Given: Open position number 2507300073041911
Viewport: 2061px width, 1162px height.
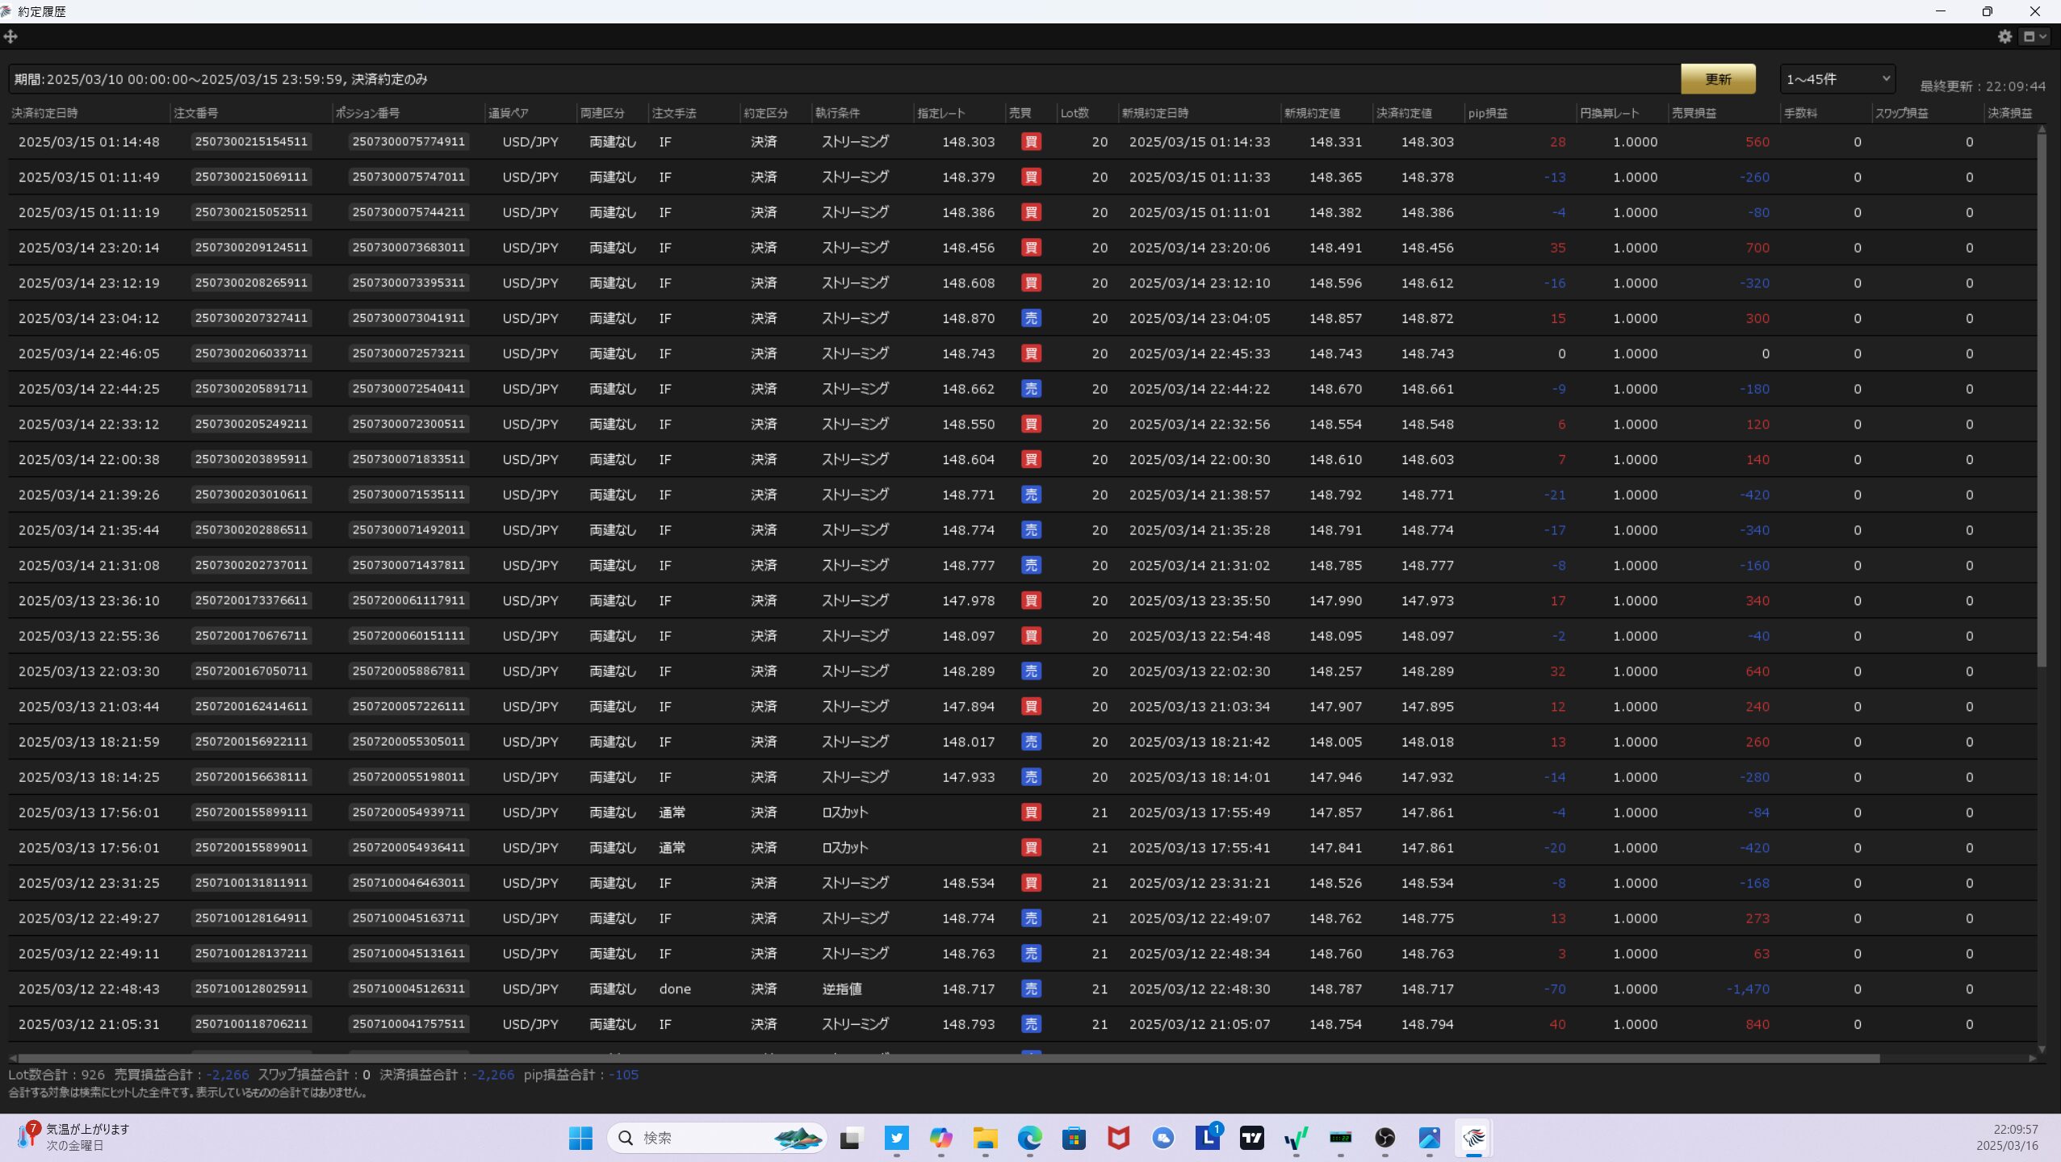Looking at the screenshot, I should (408, 318).
